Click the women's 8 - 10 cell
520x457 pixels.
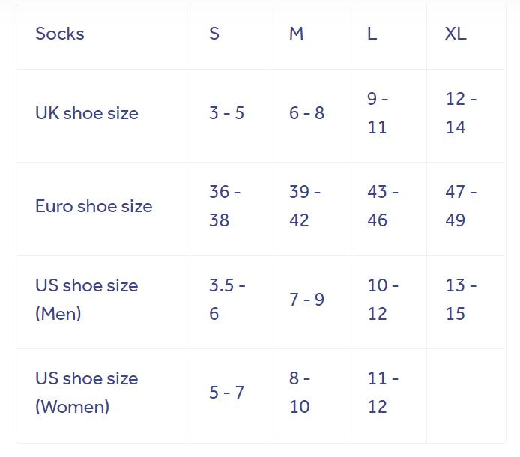(305, 393)
